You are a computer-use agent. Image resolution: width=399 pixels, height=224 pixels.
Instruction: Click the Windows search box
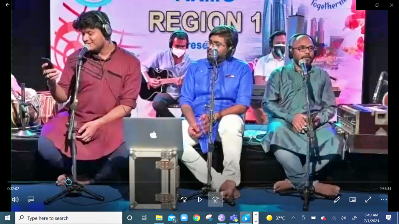tap(69, 218)
